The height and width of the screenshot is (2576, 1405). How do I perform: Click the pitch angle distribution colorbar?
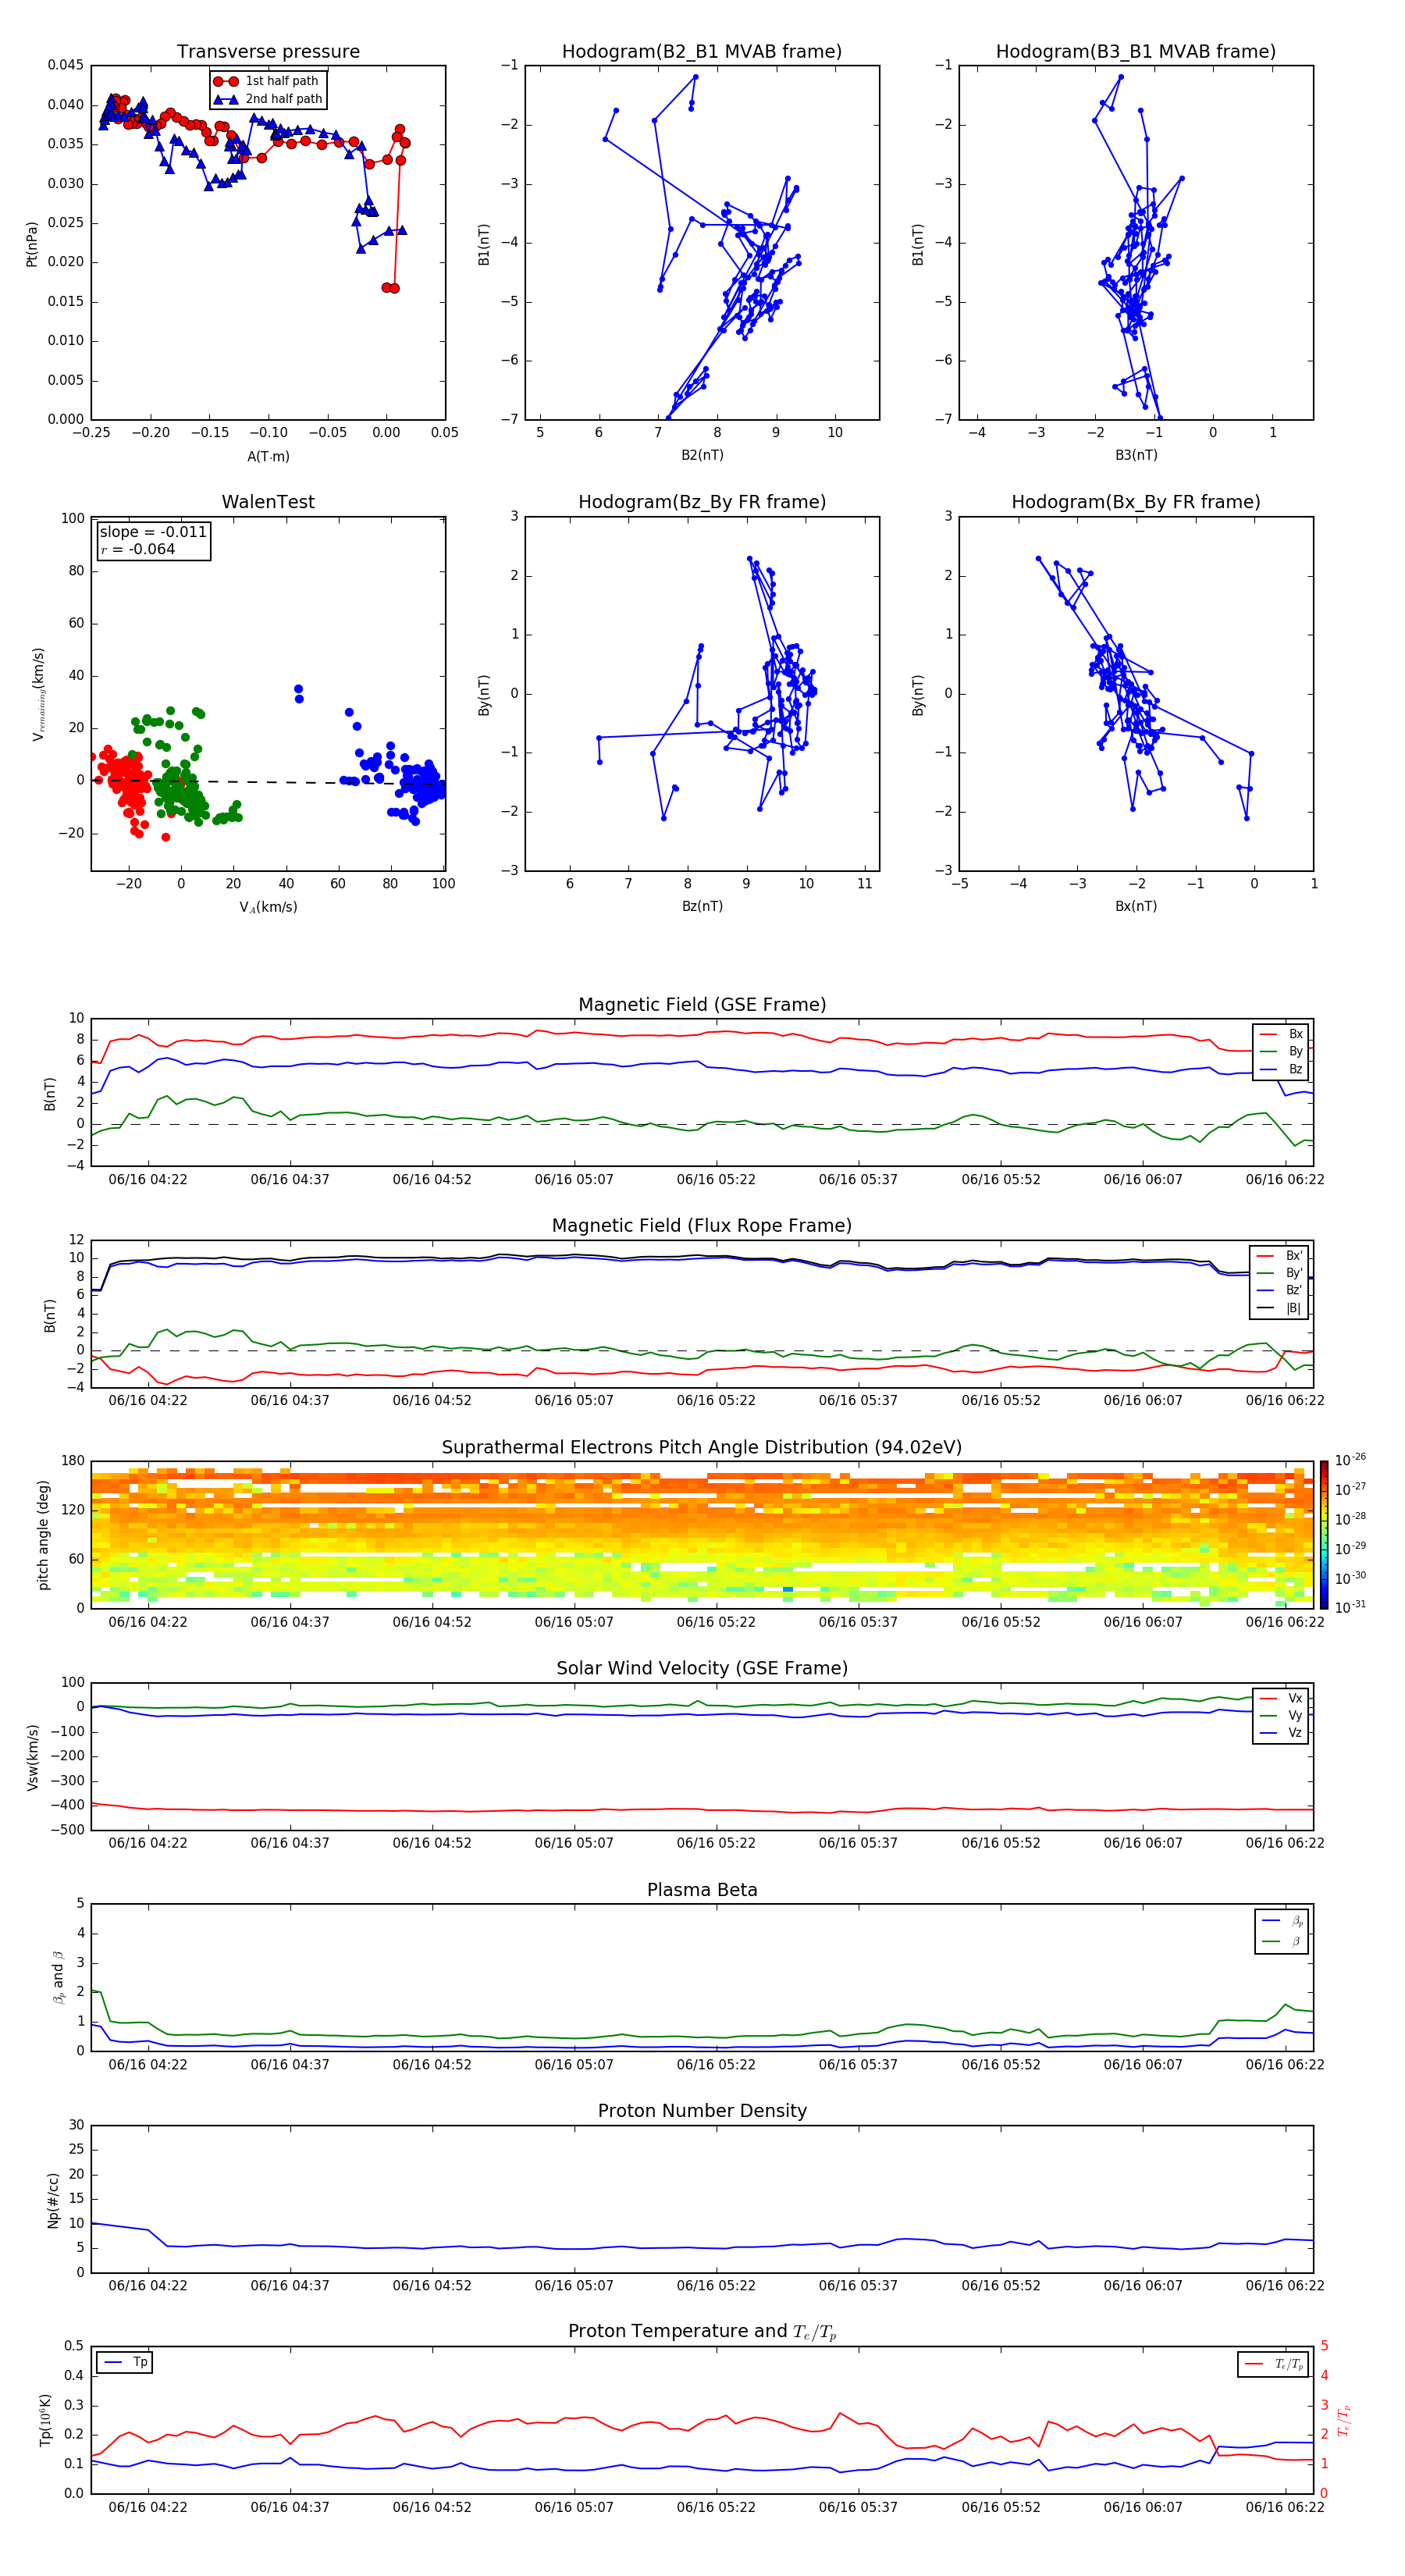click(1324, 1534)
